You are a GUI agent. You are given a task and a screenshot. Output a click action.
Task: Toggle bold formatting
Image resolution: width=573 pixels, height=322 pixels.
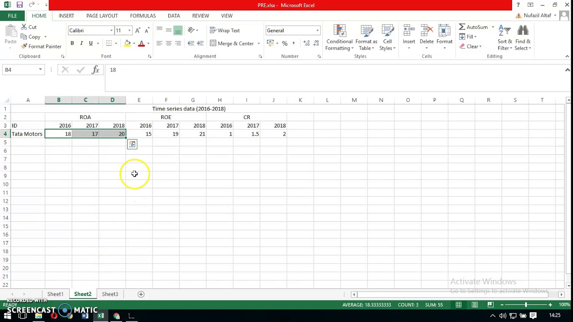pos(72,43)
